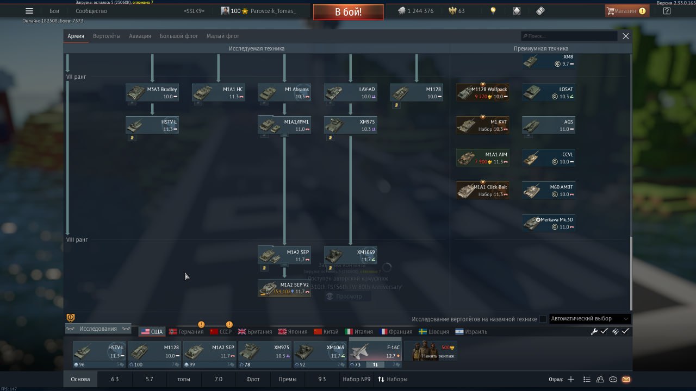This screenshot has height=391, width=696.
Task: Expand the Исследования panel
Action: (x=98, y=329)
